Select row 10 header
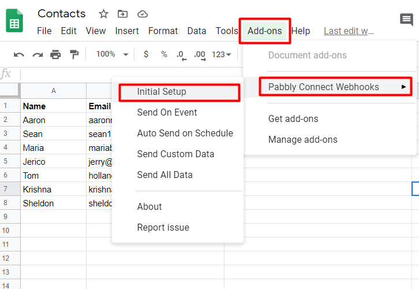 click(10, 231)
